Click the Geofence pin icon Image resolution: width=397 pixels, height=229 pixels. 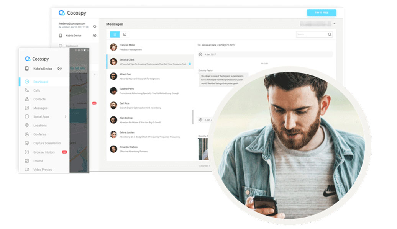coord(27,134)
